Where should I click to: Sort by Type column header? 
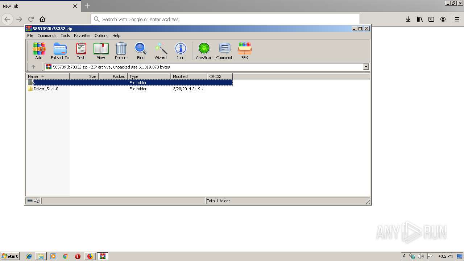pos(149,76)
